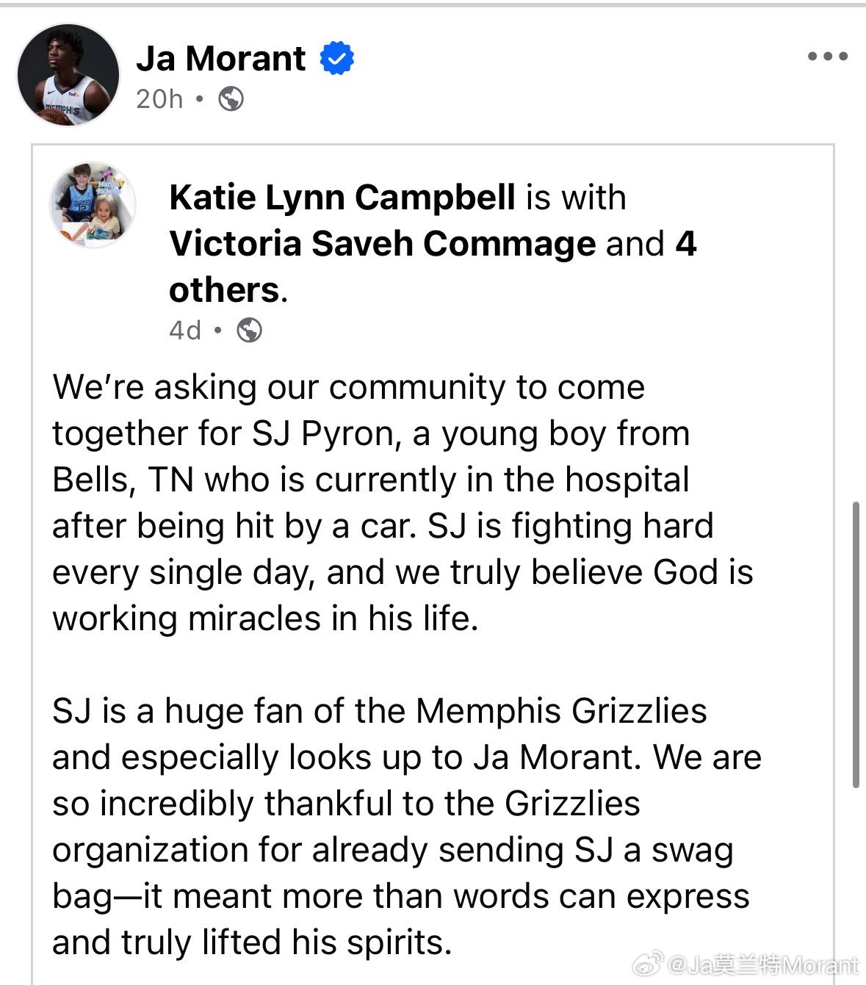Click the @Ja莫兰特Morant watermark handle
Viewport: 866px width, 985px height.
point(762,964)
